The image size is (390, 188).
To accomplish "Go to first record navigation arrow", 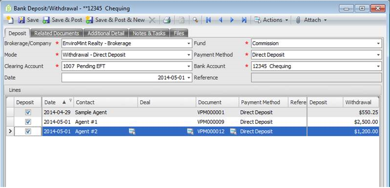I will (x=209, y=20).
